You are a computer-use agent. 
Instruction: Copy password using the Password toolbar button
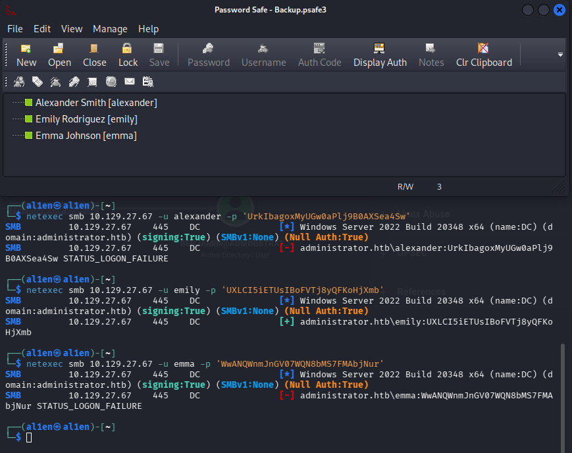208,55
